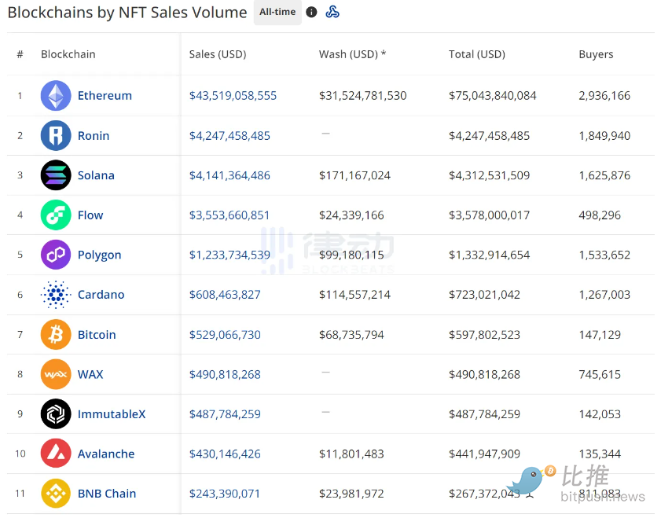Open the ImmutableX blockchain link
This screenshot has width=661, height=518.
pos(112,414)
